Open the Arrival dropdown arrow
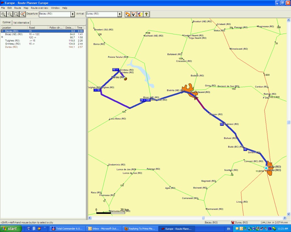Image resolution: width=291 pixels, height=232 pixels. point(119,14)
